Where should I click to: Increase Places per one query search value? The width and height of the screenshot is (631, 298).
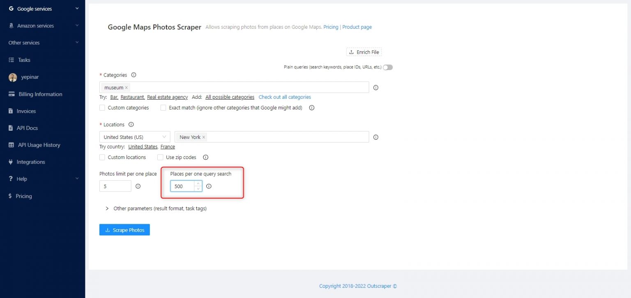(x=198, y=183)
